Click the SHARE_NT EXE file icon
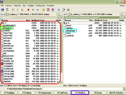The width and height of the screenshot is (126, 95). click(2, 61)
